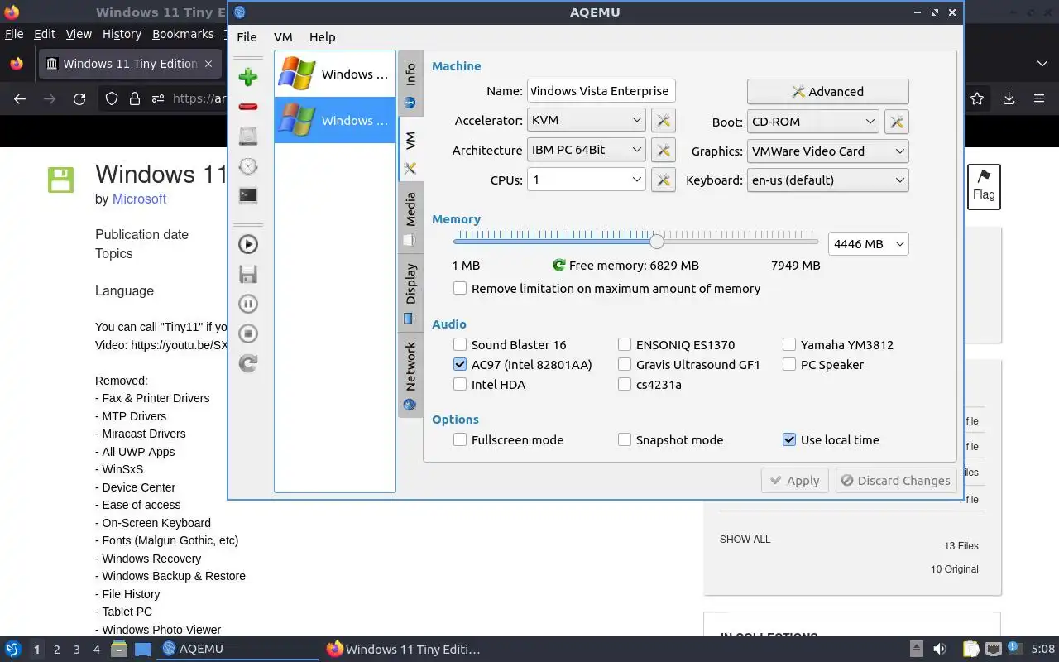Open the AQEMU File menu

tap(247, 37)
